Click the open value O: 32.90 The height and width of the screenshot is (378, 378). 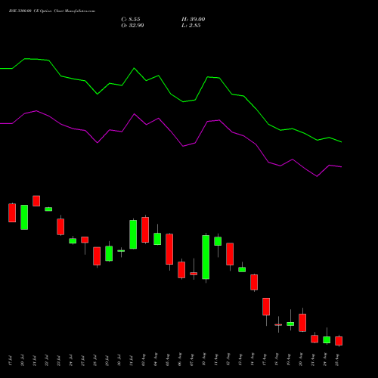[132, 26]
